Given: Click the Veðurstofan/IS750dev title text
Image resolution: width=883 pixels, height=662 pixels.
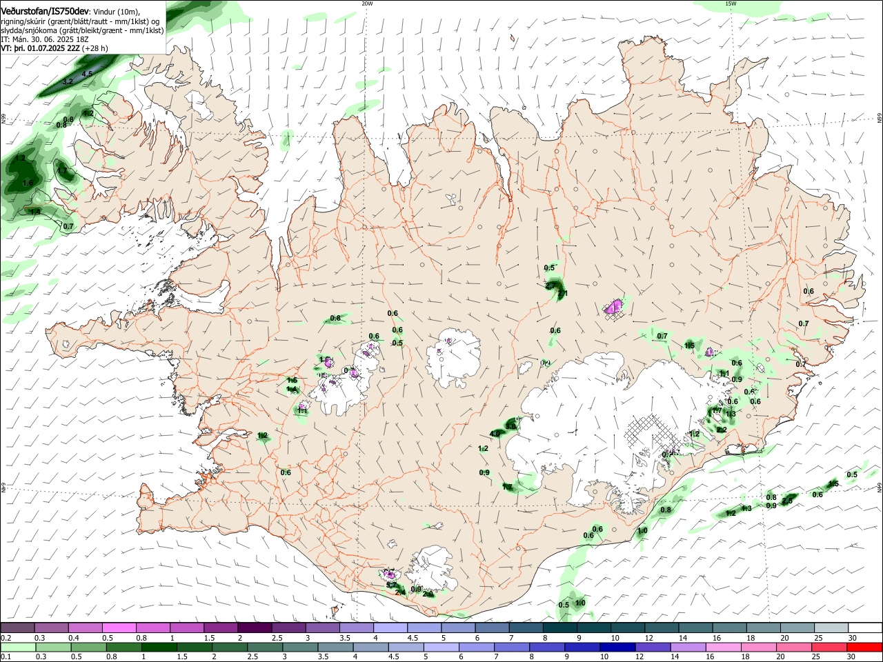Looking at the screenshot, I should [46, 12].
